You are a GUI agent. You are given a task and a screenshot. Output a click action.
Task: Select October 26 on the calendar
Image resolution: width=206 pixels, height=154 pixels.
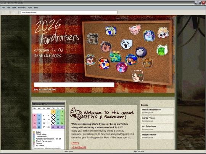click(39, 127)
